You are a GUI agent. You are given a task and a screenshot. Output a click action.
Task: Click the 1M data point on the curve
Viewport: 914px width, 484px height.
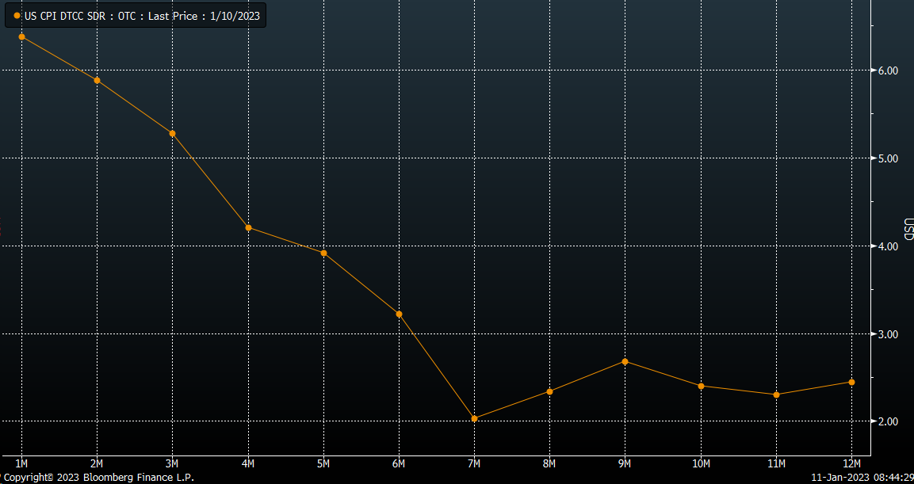21,36
